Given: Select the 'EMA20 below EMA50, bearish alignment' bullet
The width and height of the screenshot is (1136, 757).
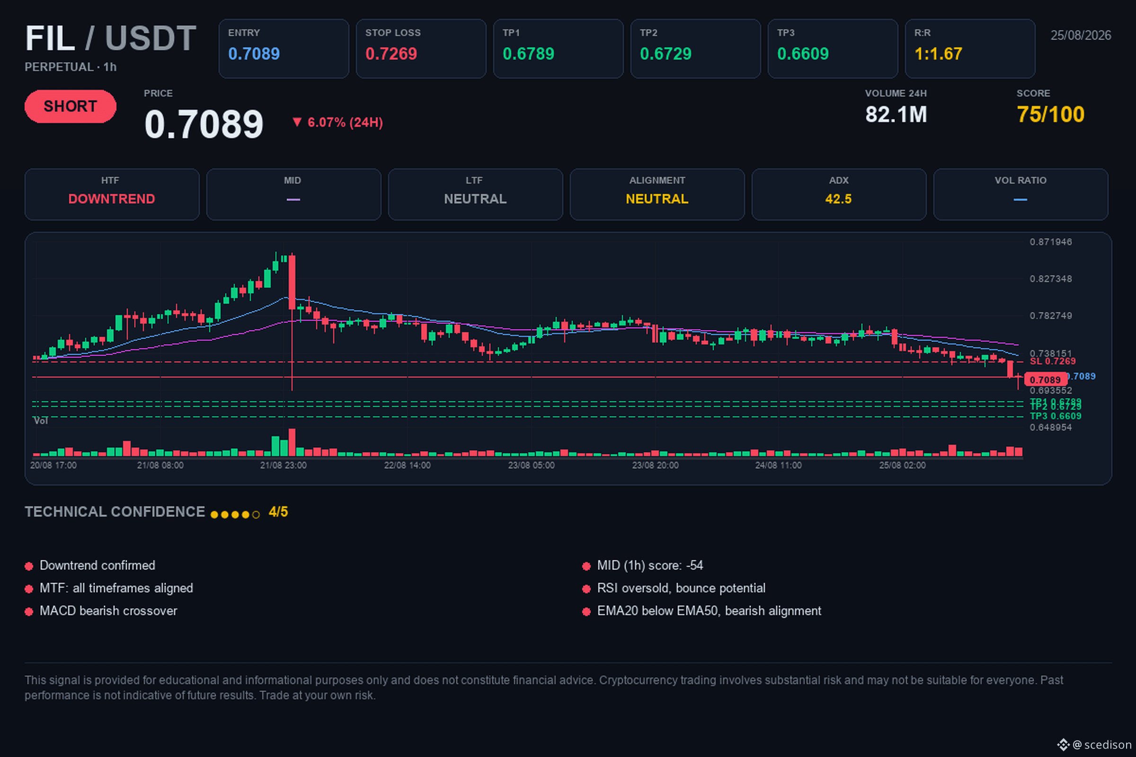Looking at the screenshot, I should tap(709, 611).
